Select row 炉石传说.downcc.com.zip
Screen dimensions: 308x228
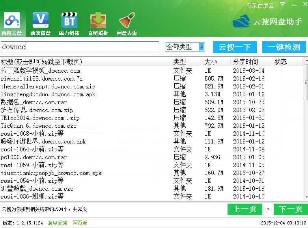[151, 110]
